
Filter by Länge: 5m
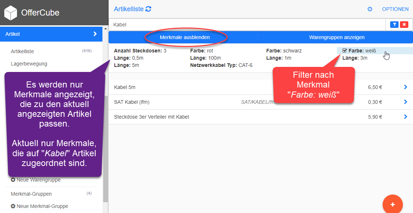pyautogui.click(x=126, y=65)
